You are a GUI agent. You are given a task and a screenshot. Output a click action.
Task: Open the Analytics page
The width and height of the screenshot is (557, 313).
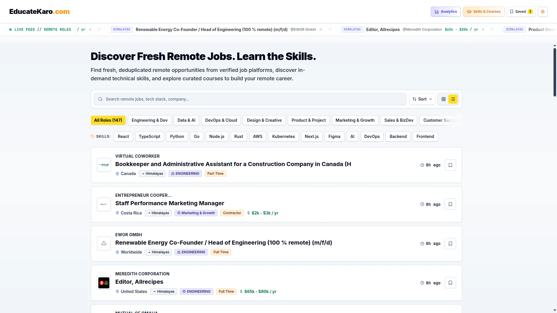(446, 12)
